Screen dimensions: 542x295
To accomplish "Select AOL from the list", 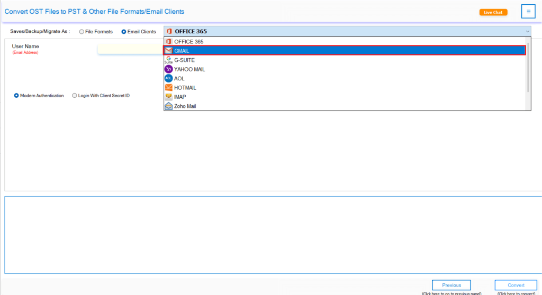I will 345,78.
